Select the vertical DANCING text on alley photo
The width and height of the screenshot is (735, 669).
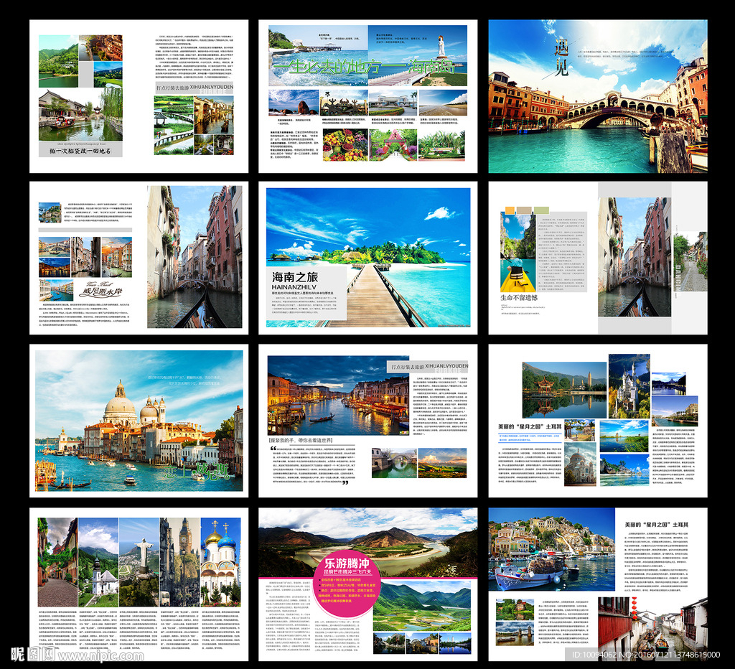676,277
